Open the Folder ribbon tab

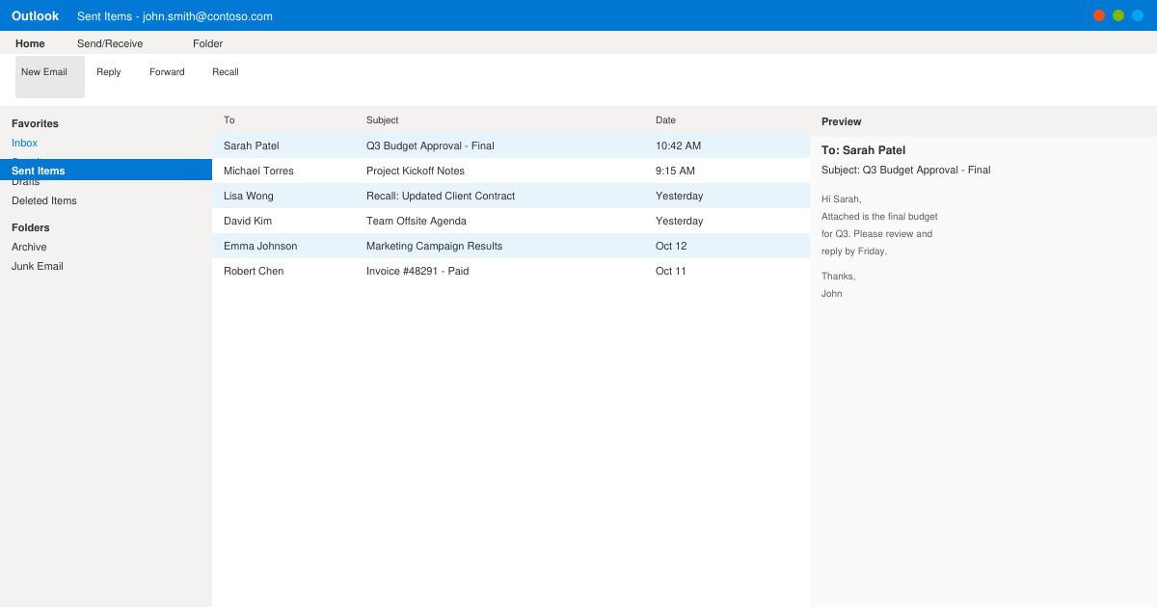click(207, 43)
